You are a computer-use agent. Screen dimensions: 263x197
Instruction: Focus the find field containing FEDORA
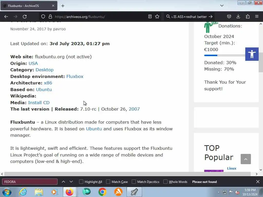pos(30,182)
